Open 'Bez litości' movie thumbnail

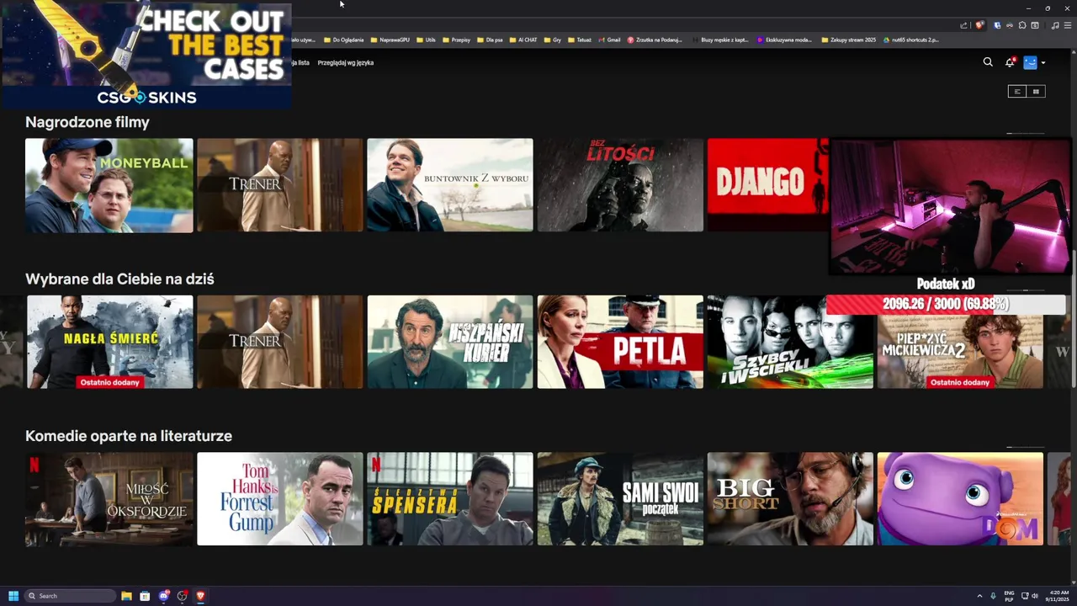click(620, 185)
